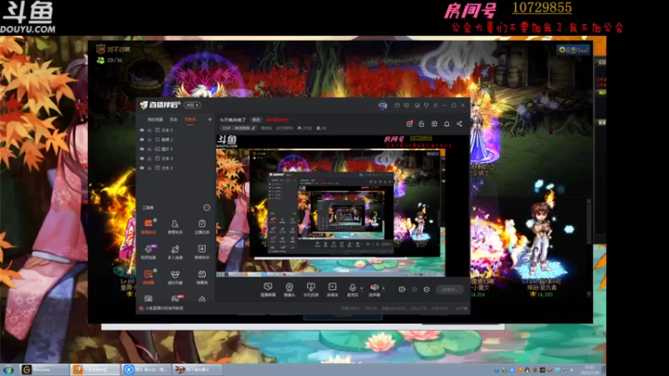Switch to the first scene tab
This screenshot has height=376, width=669.
pos(155,119)
